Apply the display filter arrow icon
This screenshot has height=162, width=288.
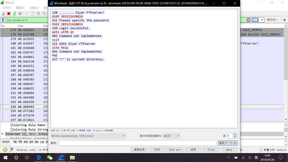tap(255, 20)
